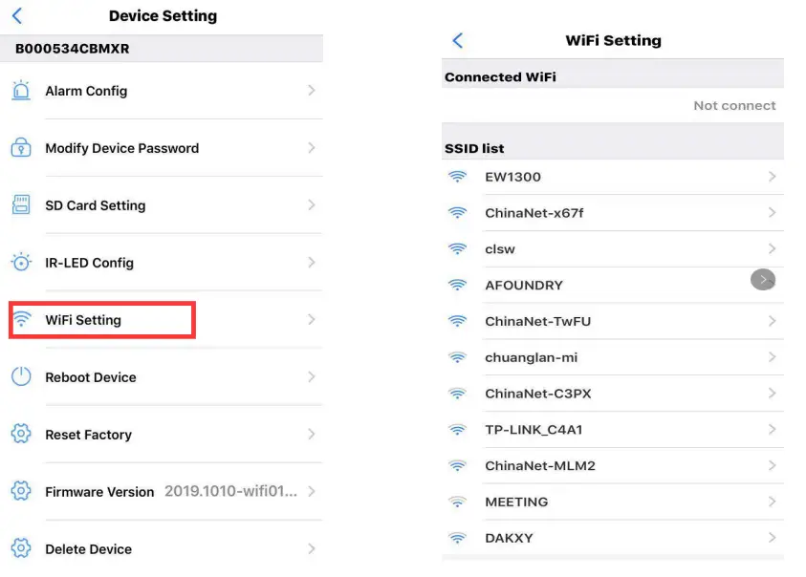Image resolution: width=806 pixels, height=577 pixels.
Task: Tap the Reboot Device power icon
Action: click(21, 377)
